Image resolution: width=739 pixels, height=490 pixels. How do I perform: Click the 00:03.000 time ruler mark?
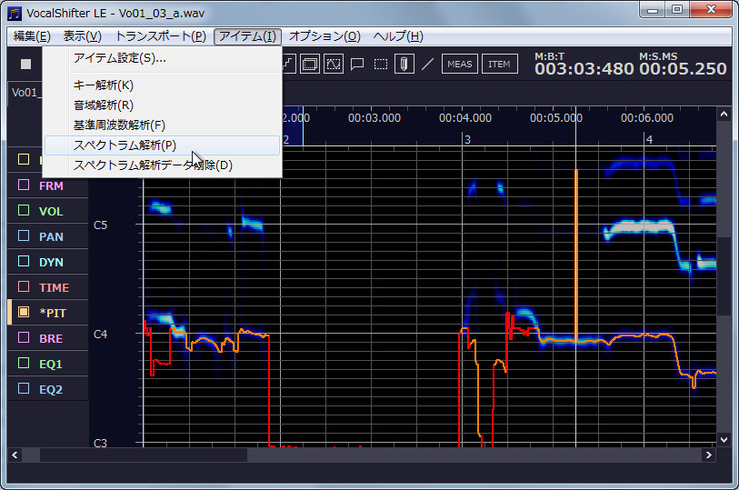point(374,118)
